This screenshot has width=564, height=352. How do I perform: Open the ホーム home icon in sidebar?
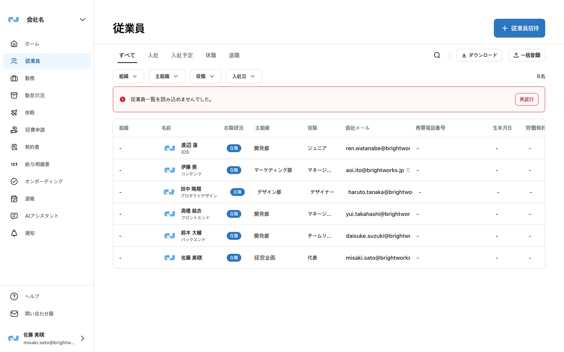pyautogui.click(x=14, y=44)
